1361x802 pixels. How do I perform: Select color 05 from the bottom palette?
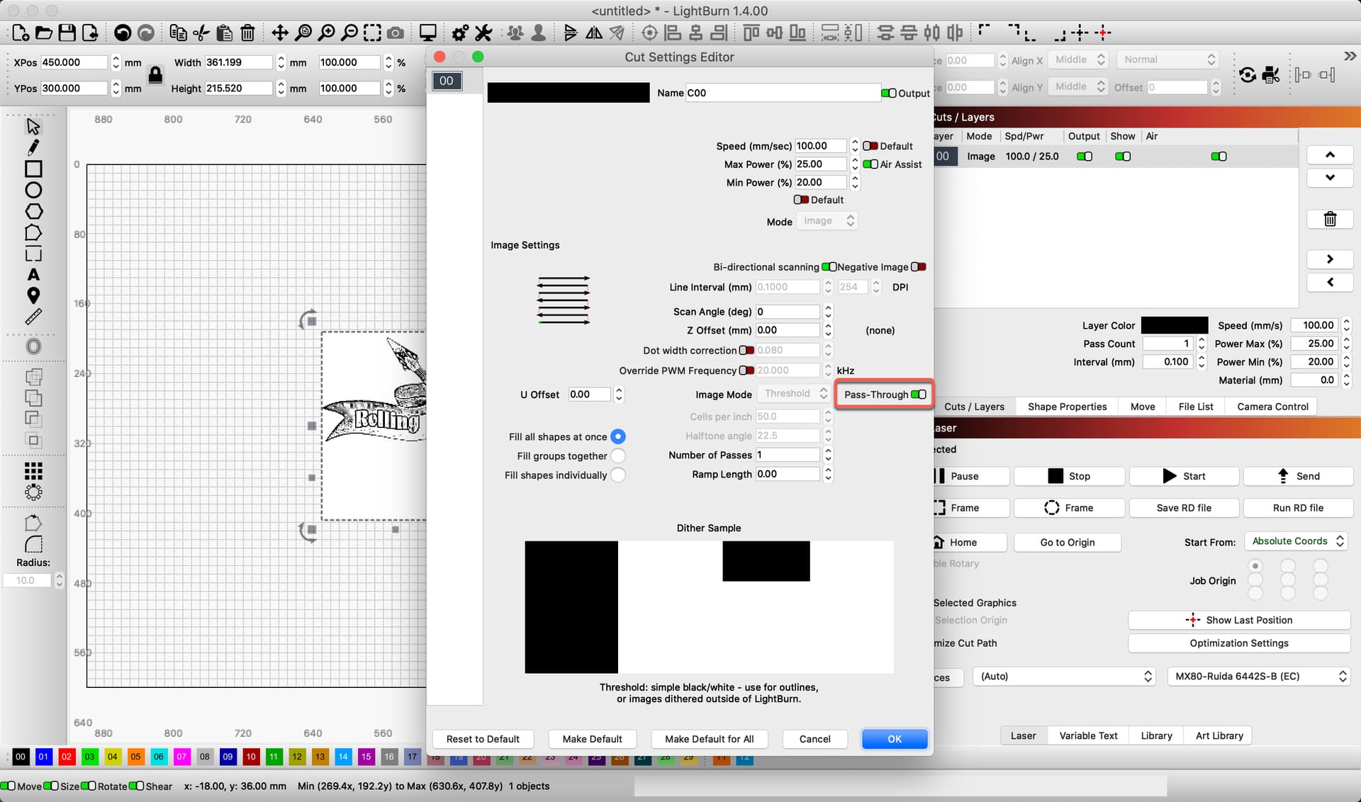(135, 757)
